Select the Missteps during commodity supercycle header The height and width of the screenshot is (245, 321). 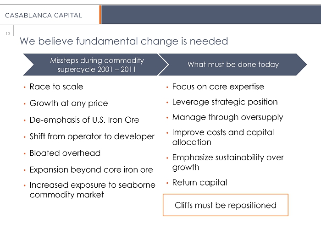[97, 65]
